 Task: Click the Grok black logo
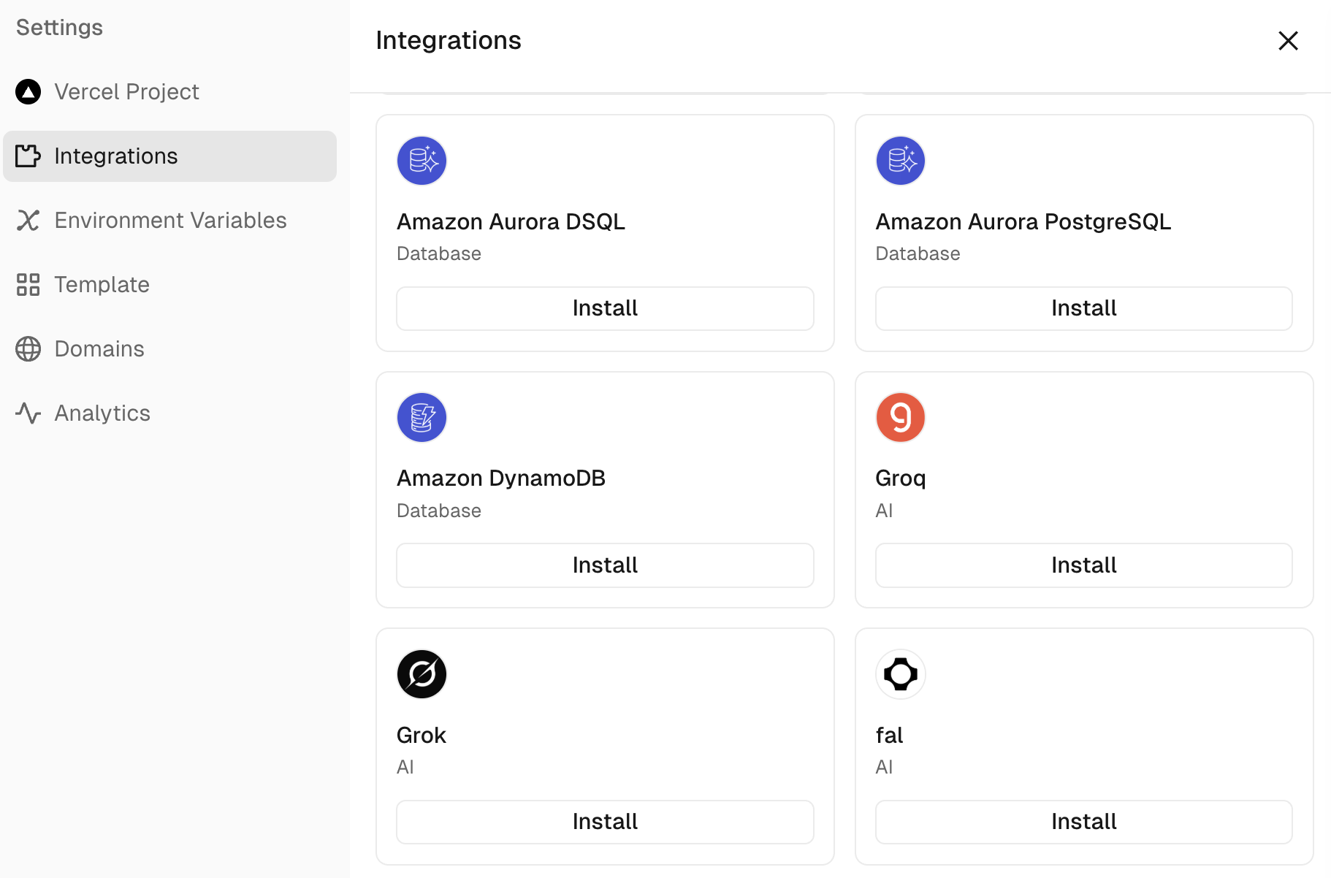[x=422, y=674]
